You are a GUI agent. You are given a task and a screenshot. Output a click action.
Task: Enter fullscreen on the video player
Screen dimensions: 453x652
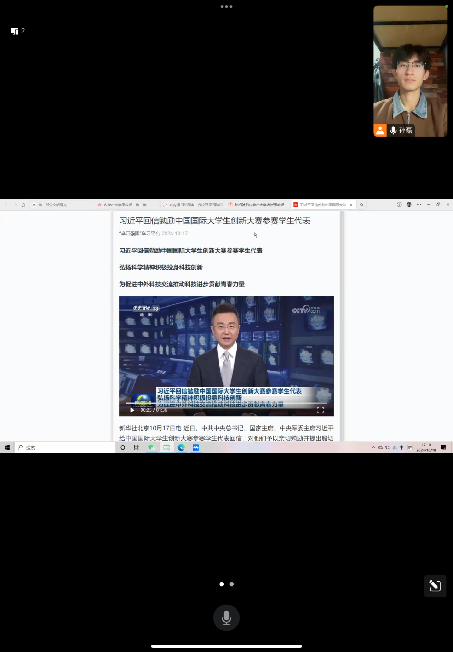[x=320, y=410]
